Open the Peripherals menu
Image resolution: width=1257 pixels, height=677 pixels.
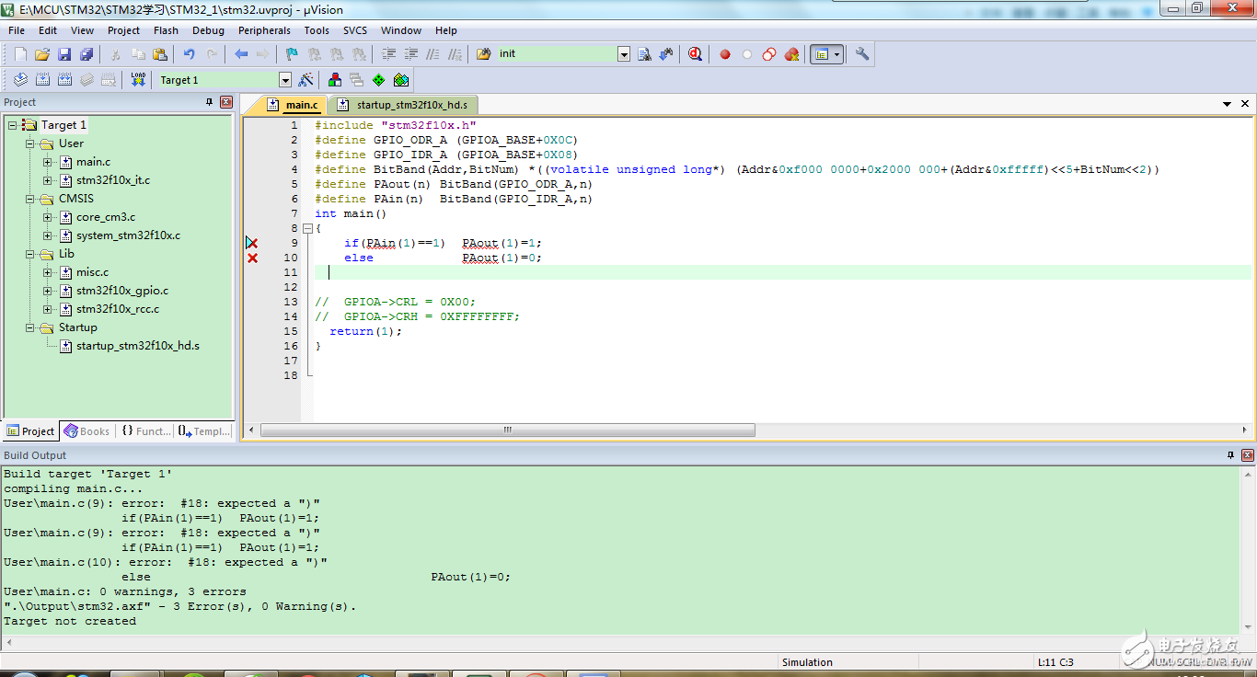pos(264,30)
